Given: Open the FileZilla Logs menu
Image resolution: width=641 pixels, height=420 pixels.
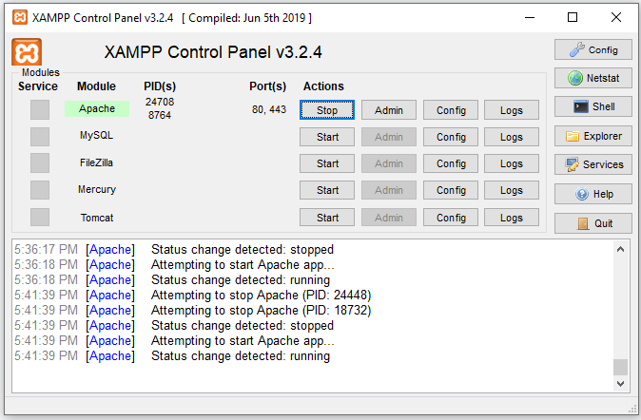Looking at the screenshot, I should [x=512, y=163].
